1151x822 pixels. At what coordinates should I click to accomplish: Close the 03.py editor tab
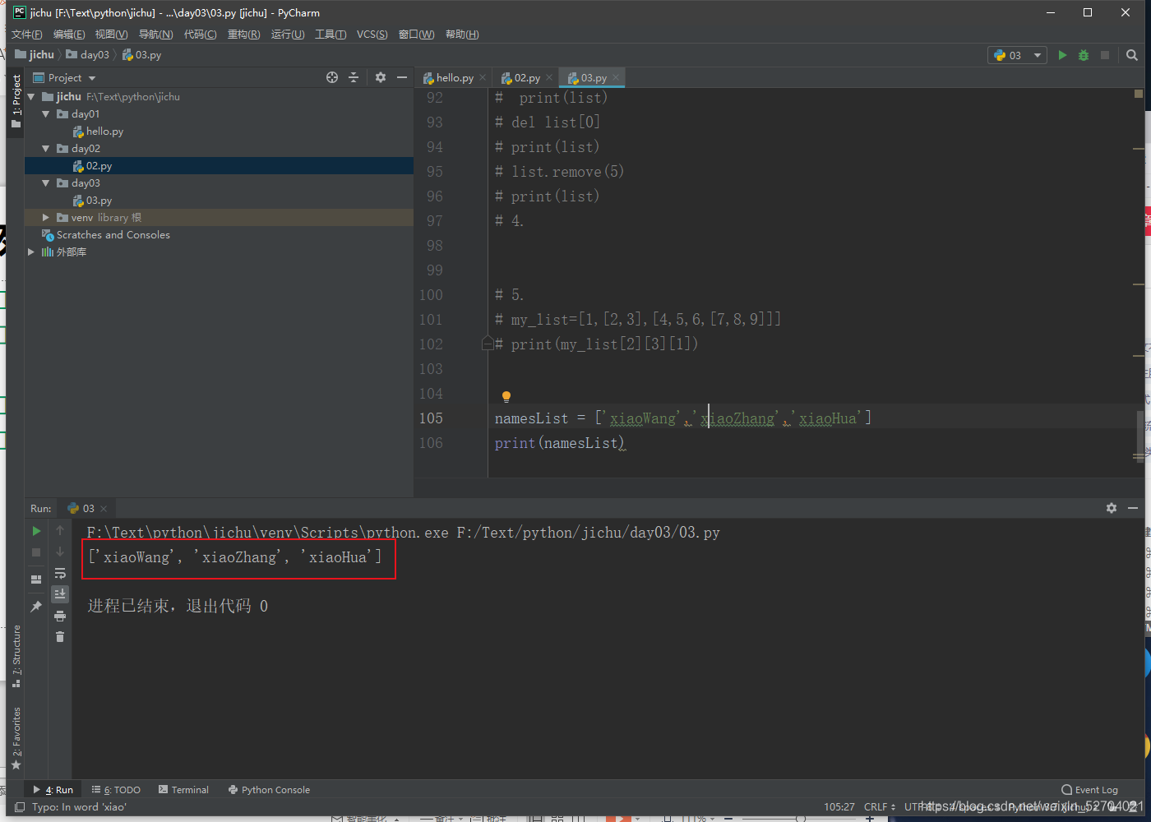point(616,78)
